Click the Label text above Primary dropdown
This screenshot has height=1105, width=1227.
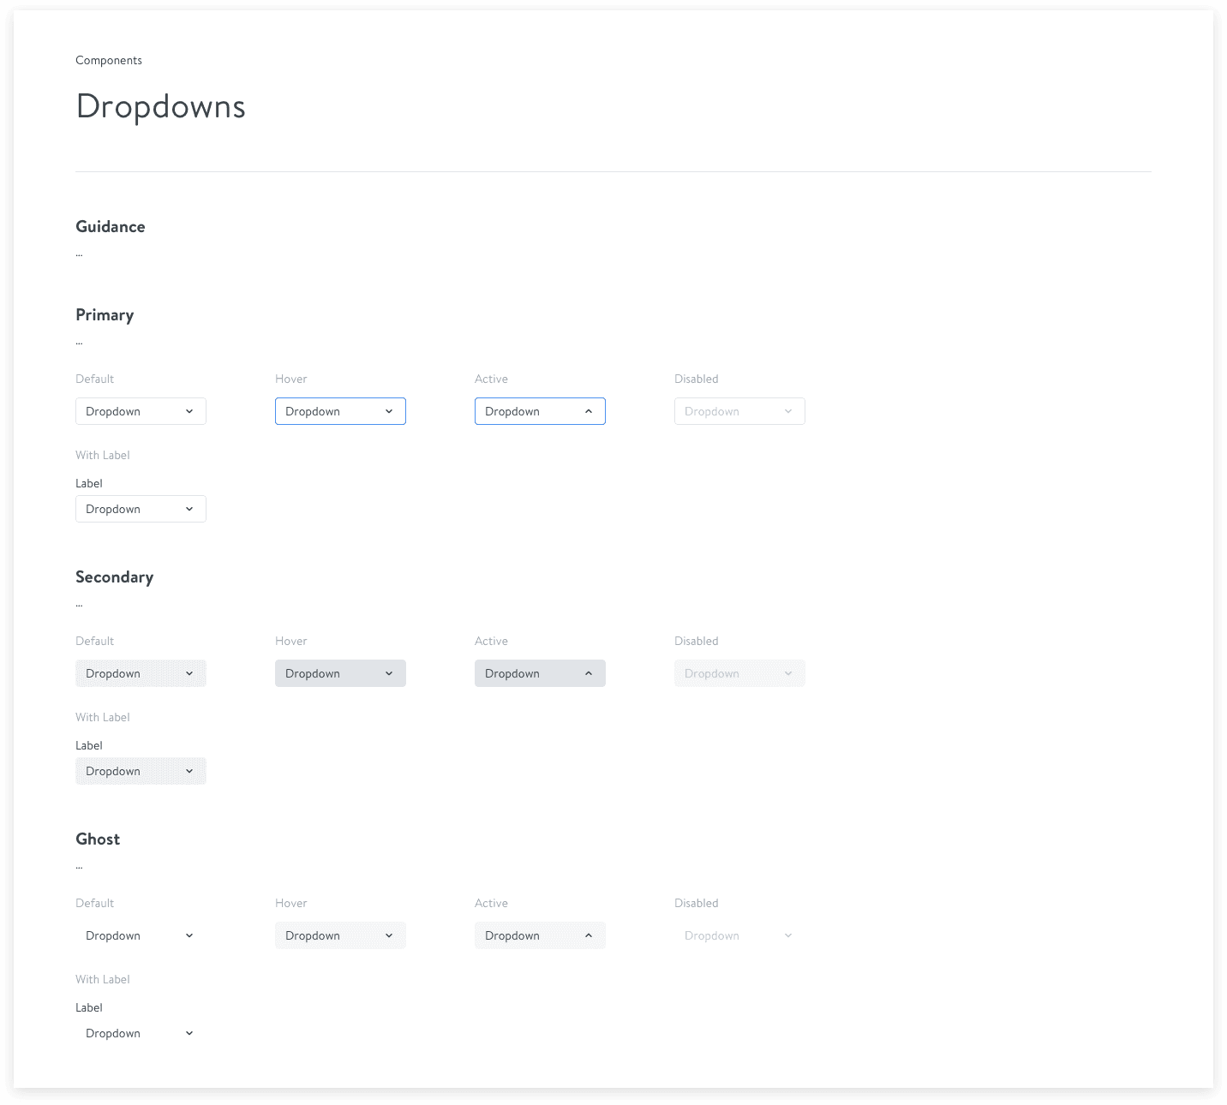pos(89,483)
